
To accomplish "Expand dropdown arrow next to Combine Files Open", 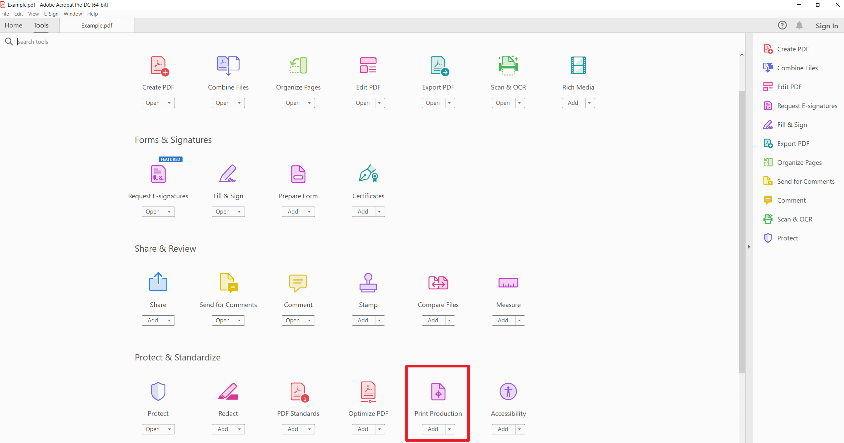I will (240, 103).
